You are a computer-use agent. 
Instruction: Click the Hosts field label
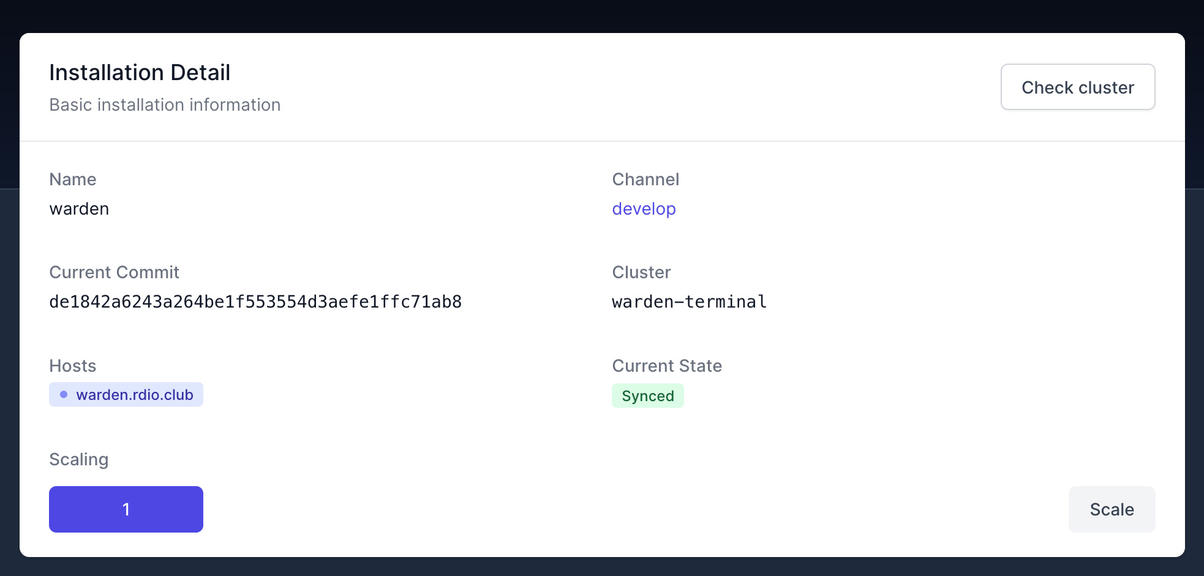tap(72, 366)
